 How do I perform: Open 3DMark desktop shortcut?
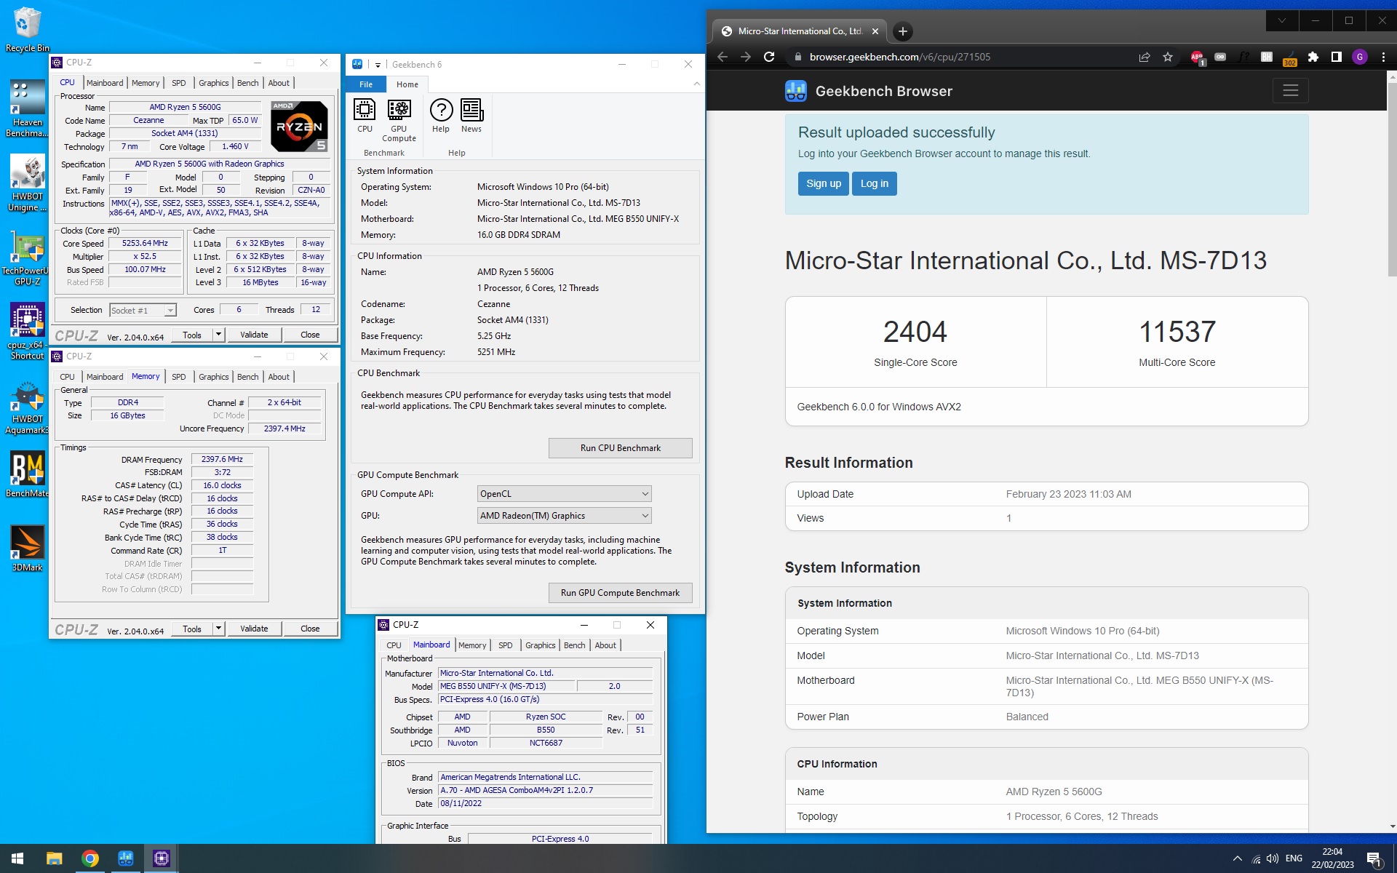point(27,547)
